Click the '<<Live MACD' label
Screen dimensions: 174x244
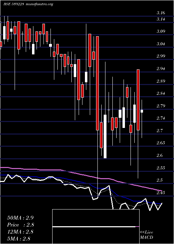pyautogui.click(x=147, y=235)
